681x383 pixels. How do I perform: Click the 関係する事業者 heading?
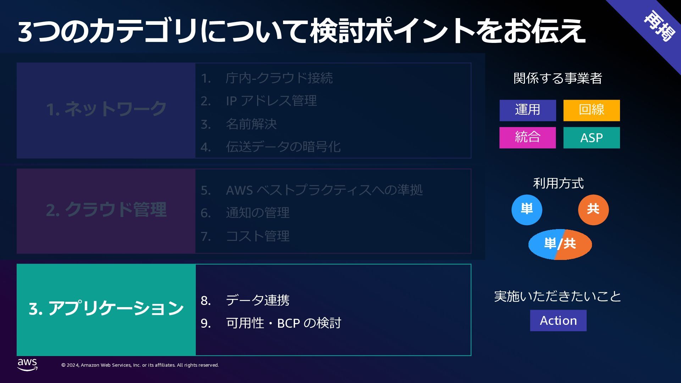click(x=558, y=78)
